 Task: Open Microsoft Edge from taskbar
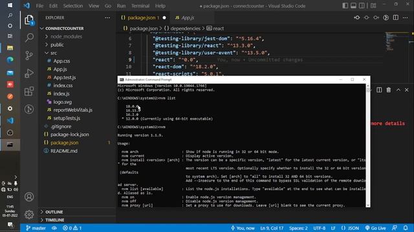point(10,60)
